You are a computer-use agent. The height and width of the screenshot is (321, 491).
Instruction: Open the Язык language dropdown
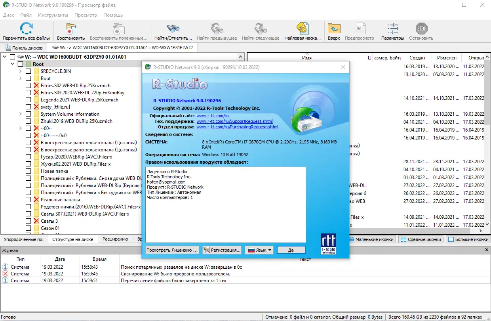tap(259, 250)
